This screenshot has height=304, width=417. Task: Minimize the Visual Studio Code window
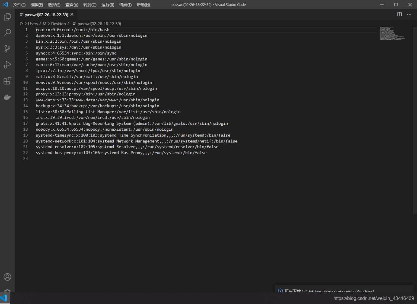click(382, 4)
